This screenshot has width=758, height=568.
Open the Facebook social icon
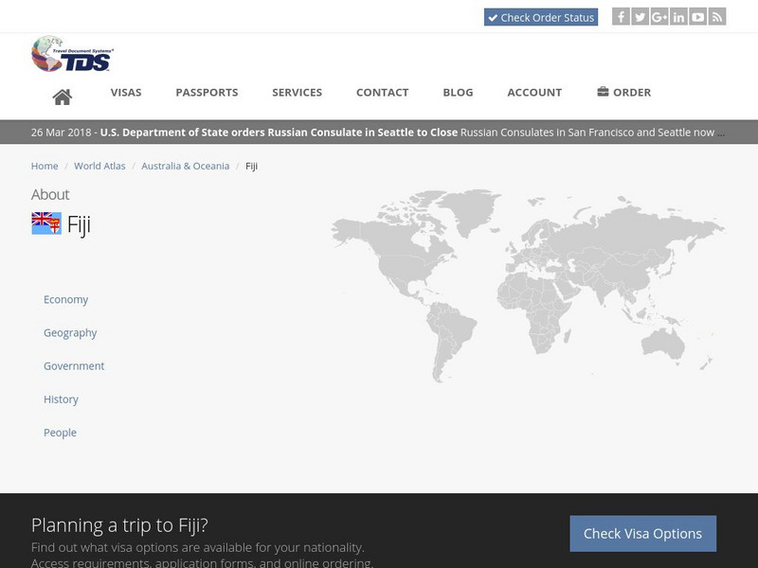pos(621,17)
